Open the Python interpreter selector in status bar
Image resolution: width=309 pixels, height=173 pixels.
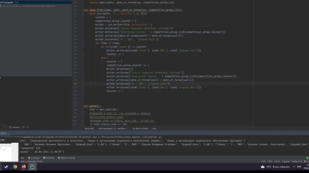[x=296, y=161]
